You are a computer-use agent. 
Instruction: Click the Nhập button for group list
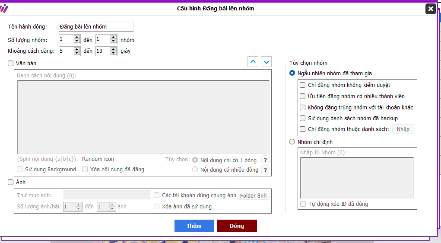point(403,129)
